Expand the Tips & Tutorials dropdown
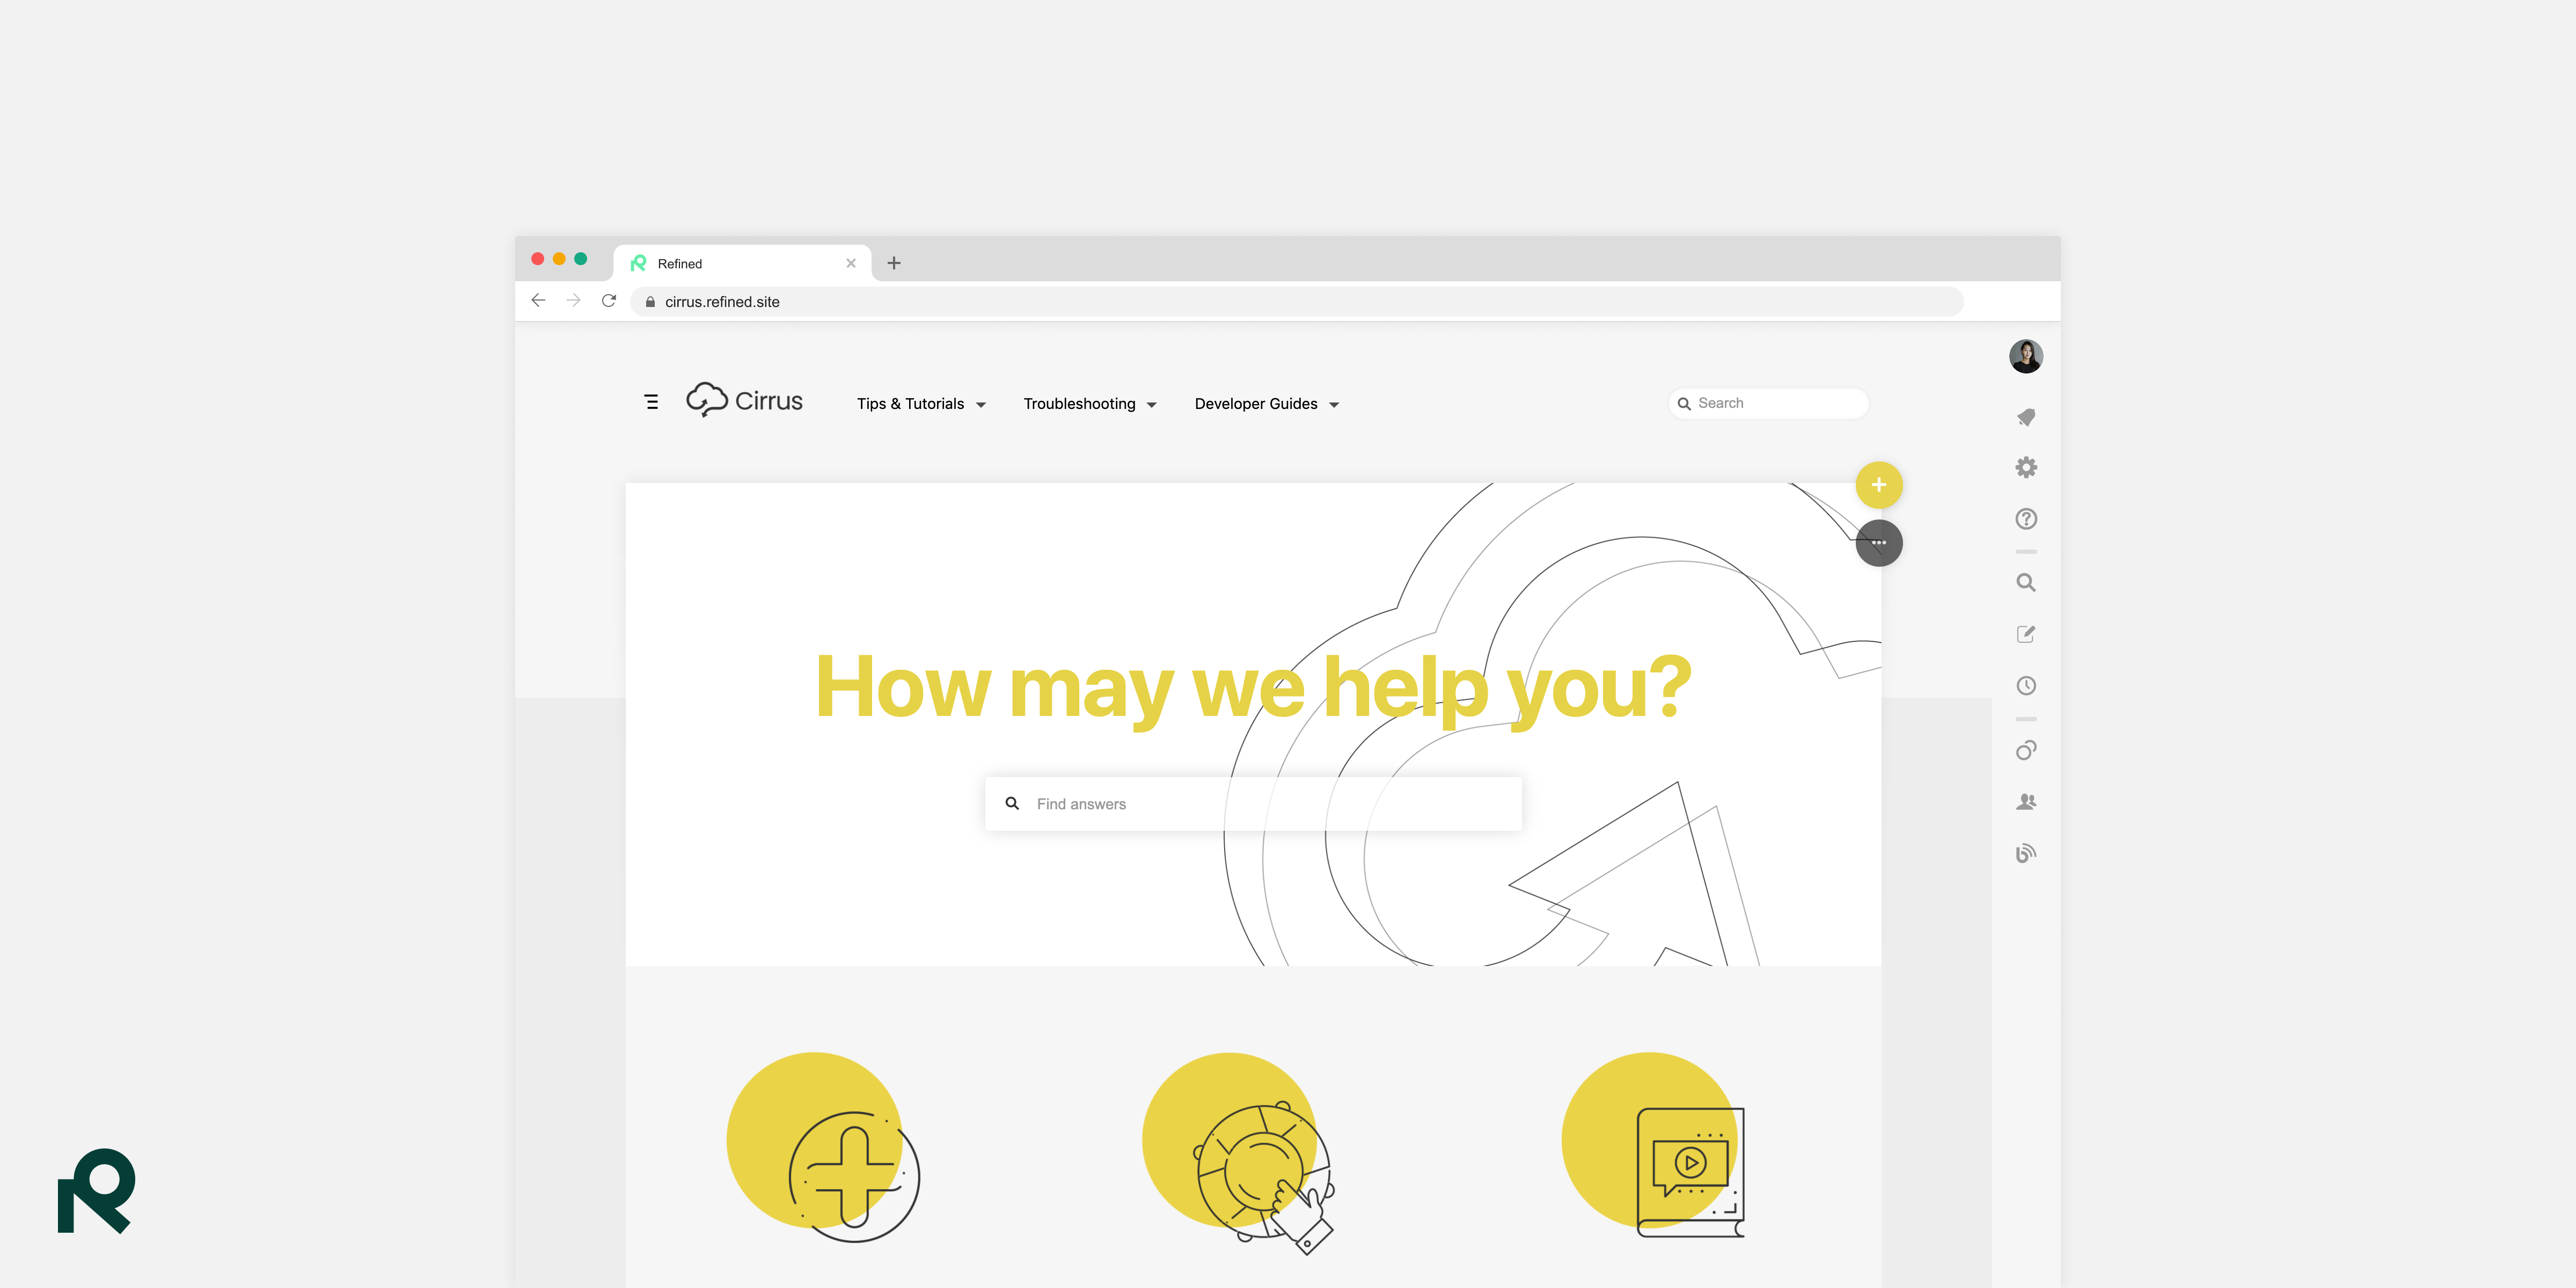This screenshot has height=1288, width=2576. click(921, 404)
